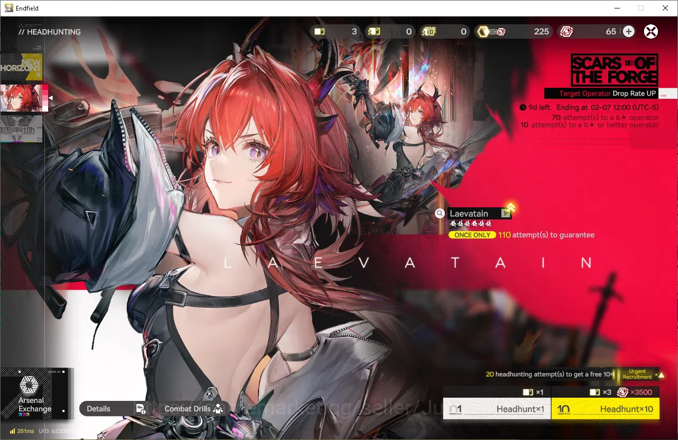Open the red Origeometry currency icon
Screen dimensions: 678x440
566,32
